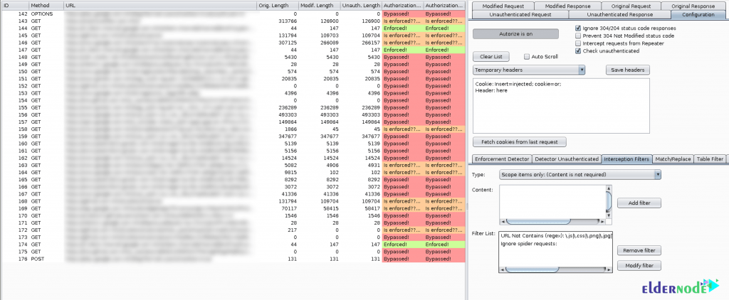
Task: Switch to the Table Filter tab
Action: [x=710, y=159]
